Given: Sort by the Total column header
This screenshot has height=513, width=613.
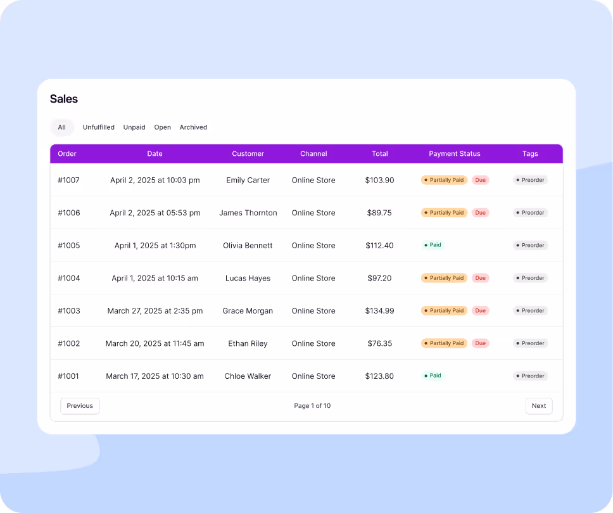Looking at the screenshot, I should (379, 154).
